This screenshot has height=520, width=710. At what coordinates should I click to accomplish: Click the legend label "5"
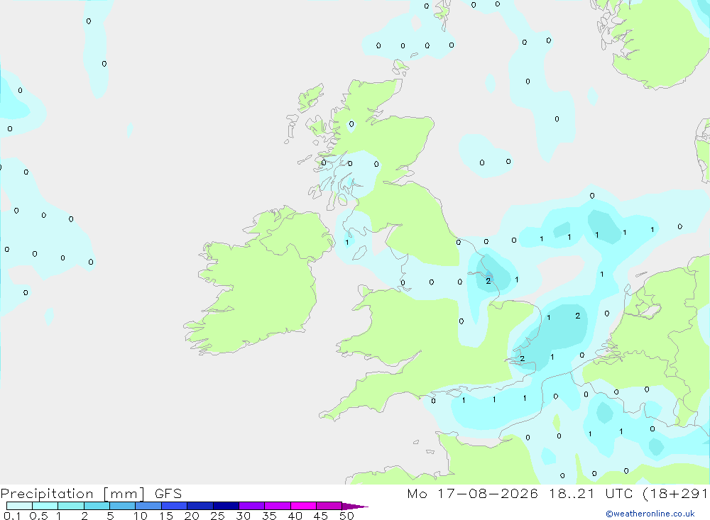pos(110,516)
